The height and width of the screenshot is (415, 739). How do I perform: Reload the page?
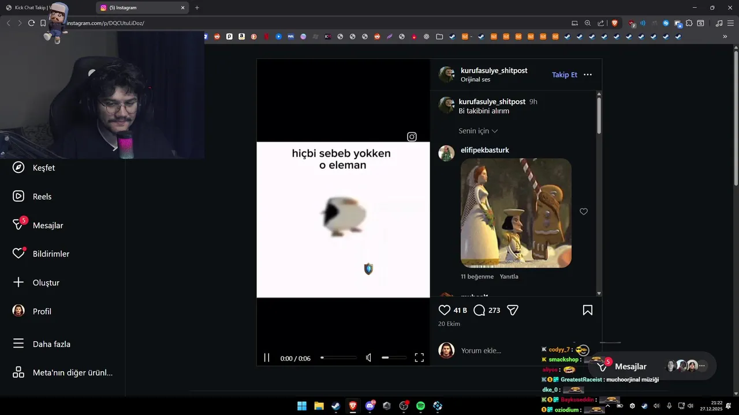click(31, 23)
